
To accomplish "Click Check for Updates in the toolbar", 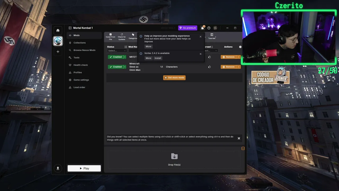I will tap(122, 37).
